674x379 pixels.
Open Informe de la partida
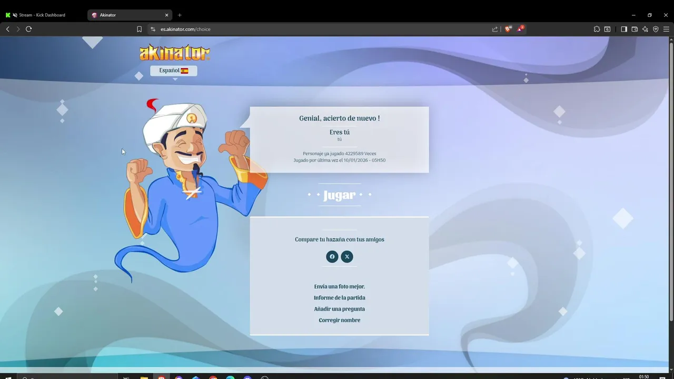point(340,297)
